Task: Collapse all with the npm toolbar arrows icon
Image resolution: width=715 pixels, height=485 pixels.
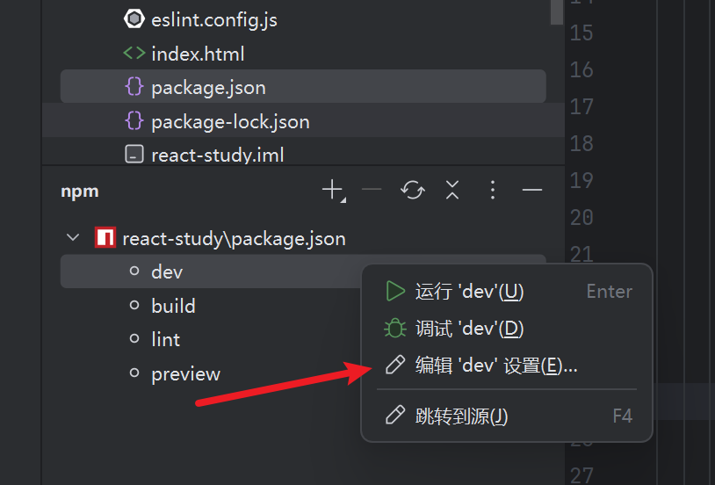Action: (452, 190)
